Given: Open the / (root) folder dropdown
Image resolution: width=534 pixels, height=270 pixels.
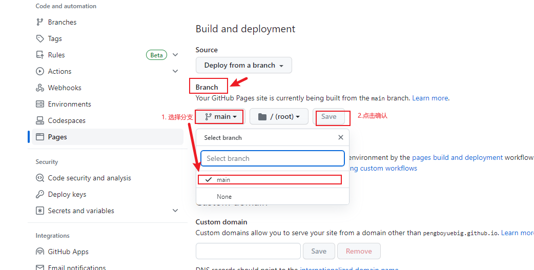Looking at the screenshot, I should [x=279, y=116].
